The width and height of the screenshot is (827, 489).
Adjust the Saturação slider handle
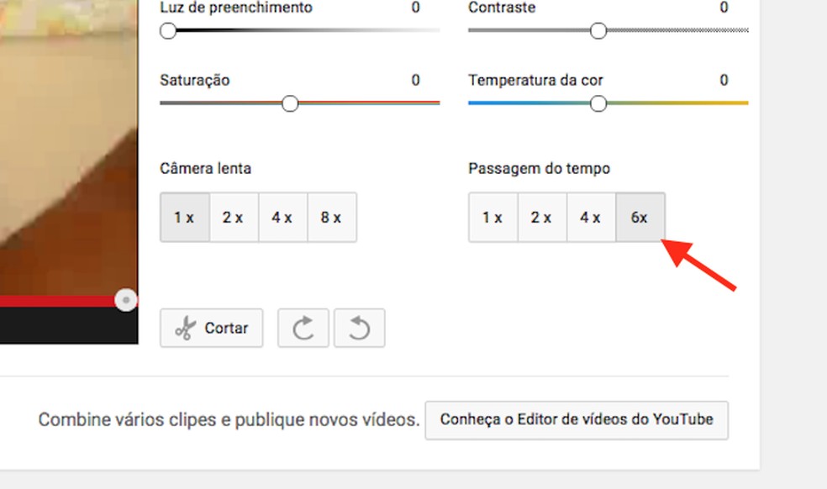pos(291,104)
